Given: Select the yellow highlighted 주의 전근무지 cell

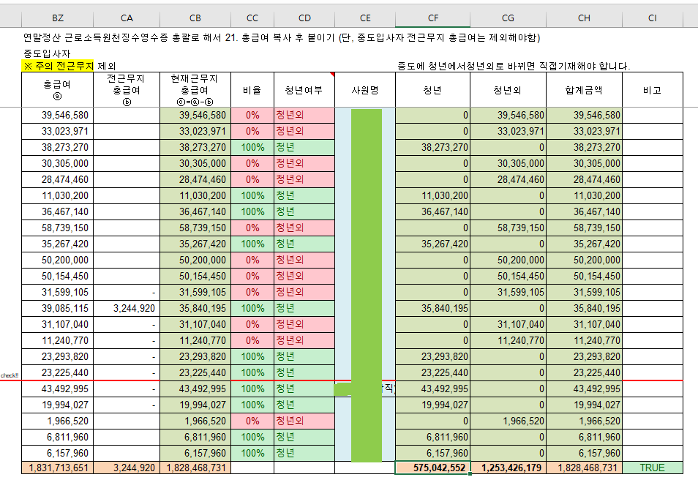Looking at the screenshot, I should click(x=58, y=66).
